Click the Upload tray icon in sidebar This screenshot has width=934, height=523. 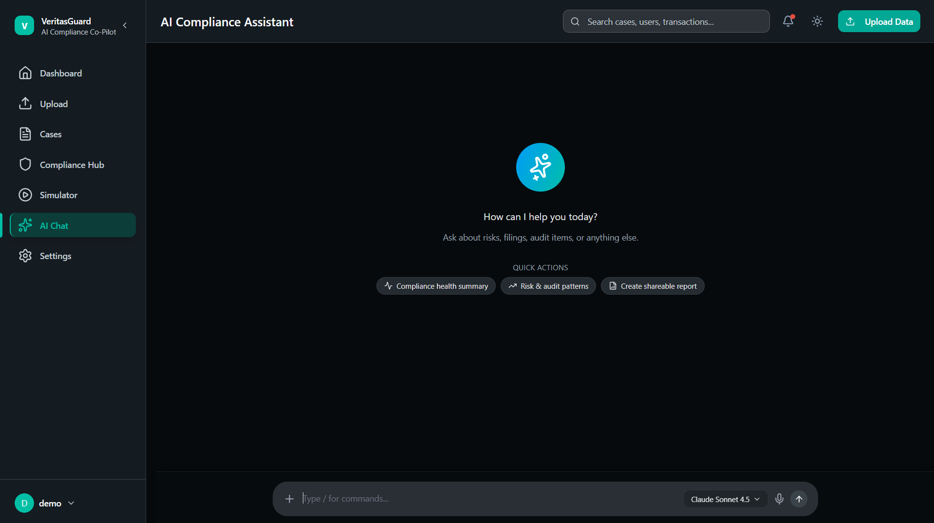pyautogui.click(x=25, y=104)
